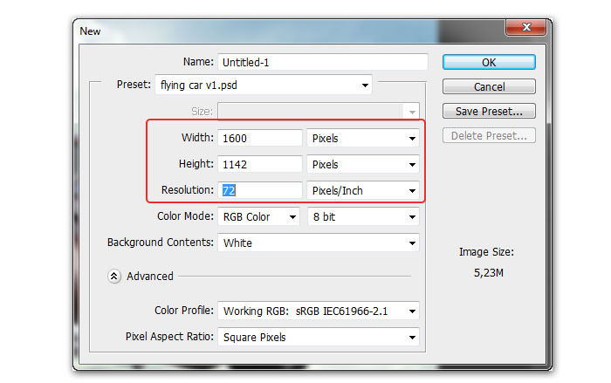Image resolution: width=611 pixels, height=383 pixels.
Task: Click the Color Profile: label
Action: pos(184,310)
